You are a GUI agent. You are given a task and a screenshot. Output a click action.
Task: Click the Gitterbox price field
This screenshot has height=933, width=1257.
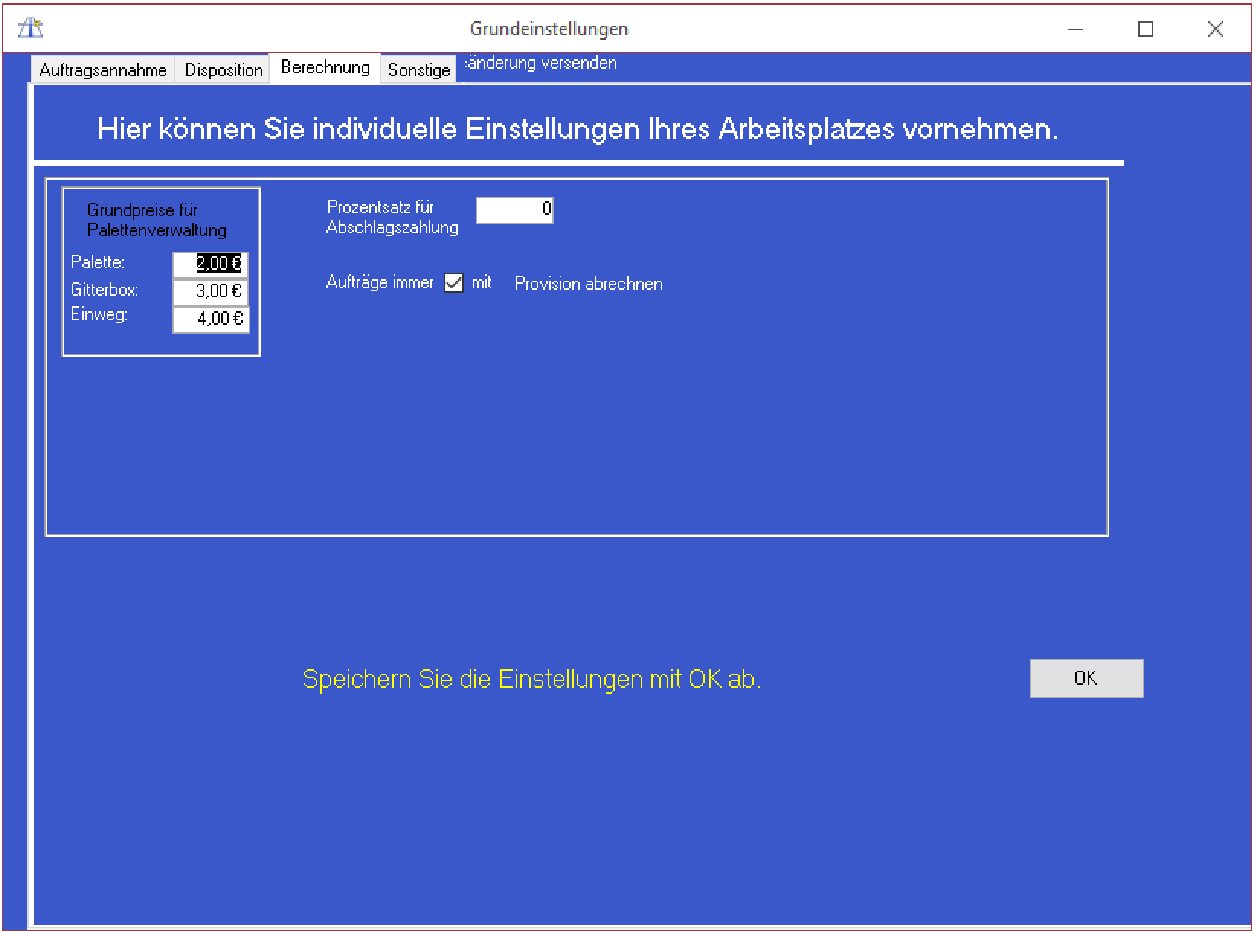point(211,291)
